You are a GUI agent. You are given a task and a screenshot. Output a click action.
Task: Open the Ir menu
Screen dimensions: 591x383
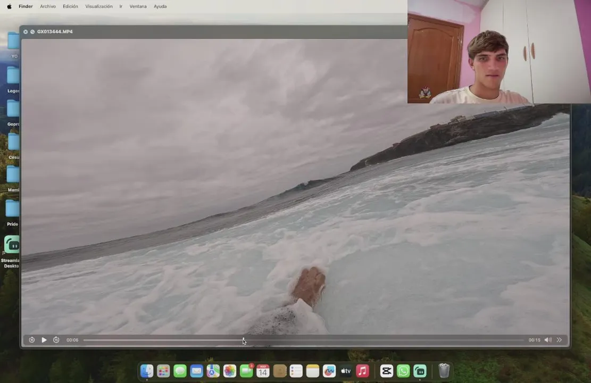[x=121, y=6]
